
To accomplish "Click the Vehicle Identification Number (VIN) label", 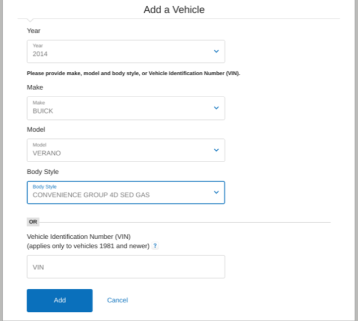I will coord(79,237).
